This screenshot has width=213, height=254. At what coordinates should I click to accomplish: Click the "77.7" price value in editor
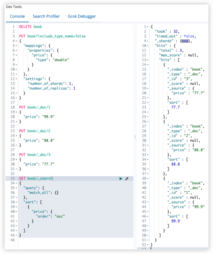(x=48, y=164)
